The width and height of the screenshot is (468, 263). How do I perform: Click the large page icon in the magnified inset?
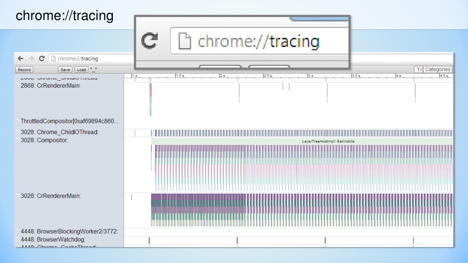185,41
